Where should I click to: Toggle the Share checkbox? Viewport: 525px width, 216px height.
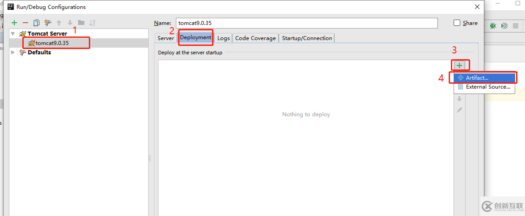tap(457, 23)
